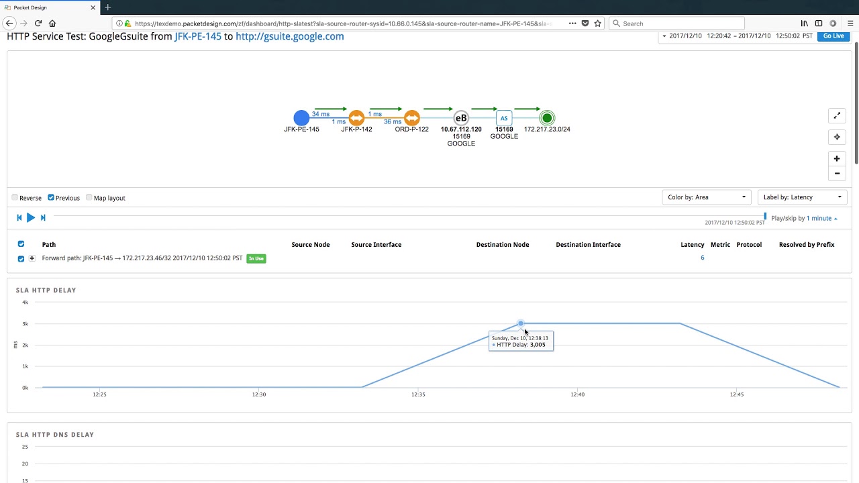Viewport: 859px width, 483px height.
Task: Sort by Source Node column
Action: [x=311, y=245]
